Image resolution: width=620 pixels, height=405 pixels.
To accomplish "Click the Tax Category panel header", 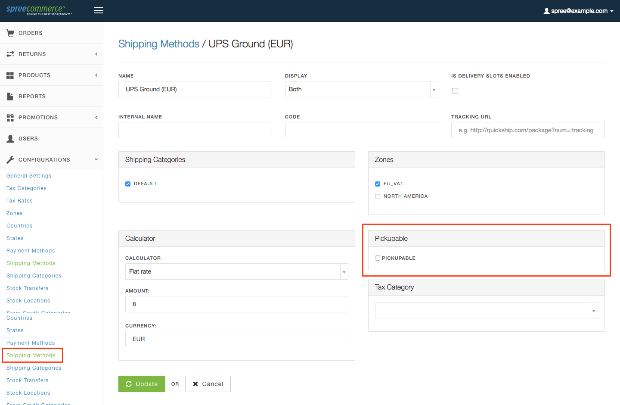I will coord(487,287).
